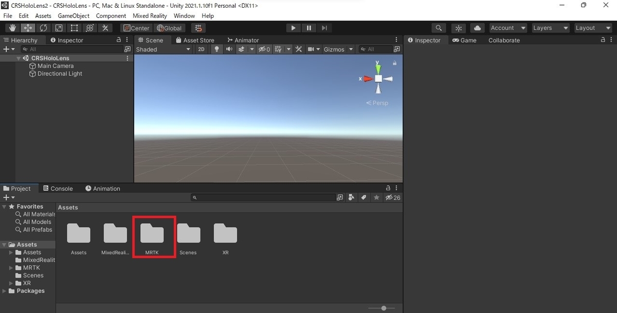Click the Persp label under scene gizmo
This screenshot has height=313, width=617.
click(x=377, y=103)
